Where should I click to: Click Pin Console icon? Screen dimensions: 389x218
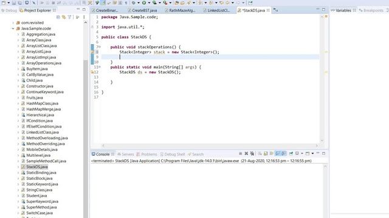point(291,153)
